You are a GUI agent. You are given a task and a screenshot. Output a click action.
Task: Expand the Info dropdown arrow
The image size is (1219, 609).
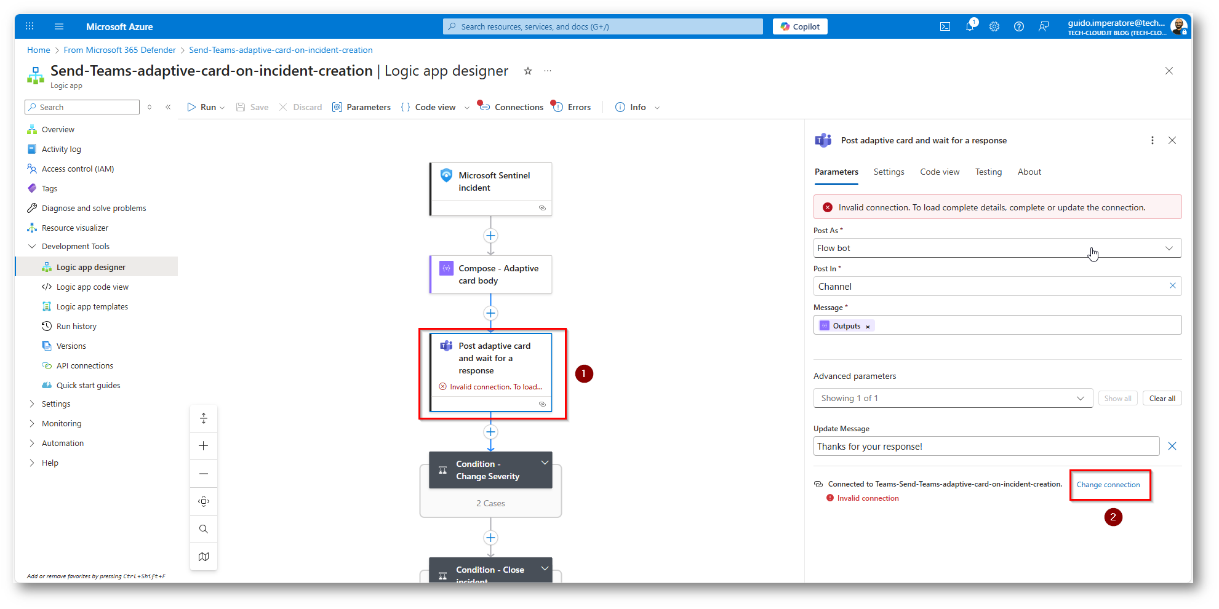[657, 108]
